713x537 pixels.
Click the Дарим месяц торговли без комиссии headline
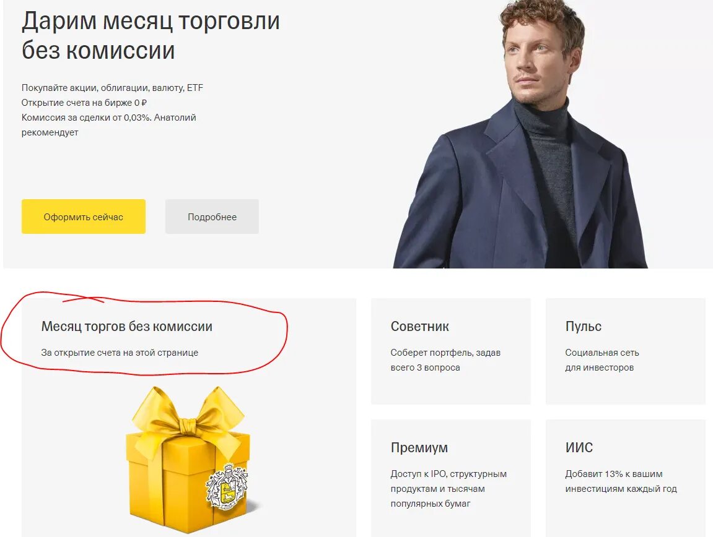pos(150,35)
